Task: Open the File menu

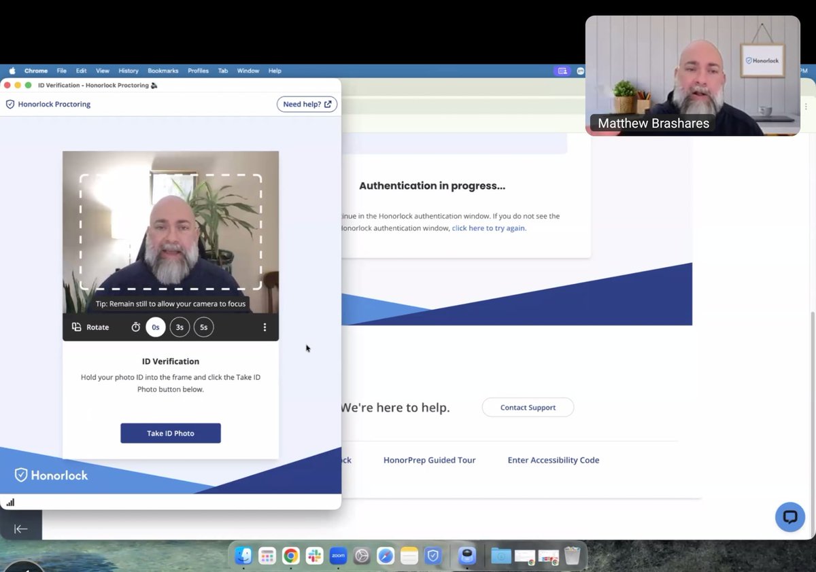Action: pos(61,71)
